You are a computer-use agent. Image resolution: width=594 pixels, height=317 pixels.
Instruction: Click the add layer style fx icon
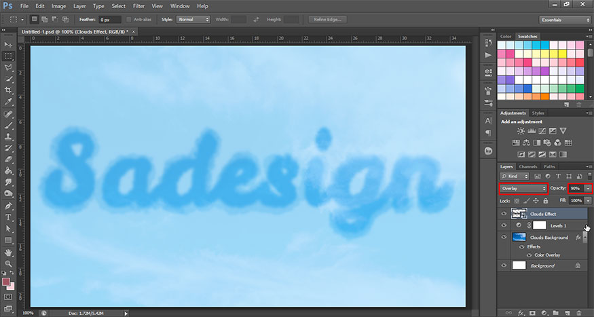pyautogui.click(x=521, y=313)
